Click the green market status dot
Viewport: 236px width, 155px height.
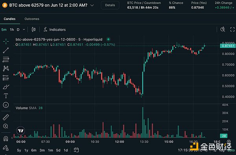[x=108, y=39]
